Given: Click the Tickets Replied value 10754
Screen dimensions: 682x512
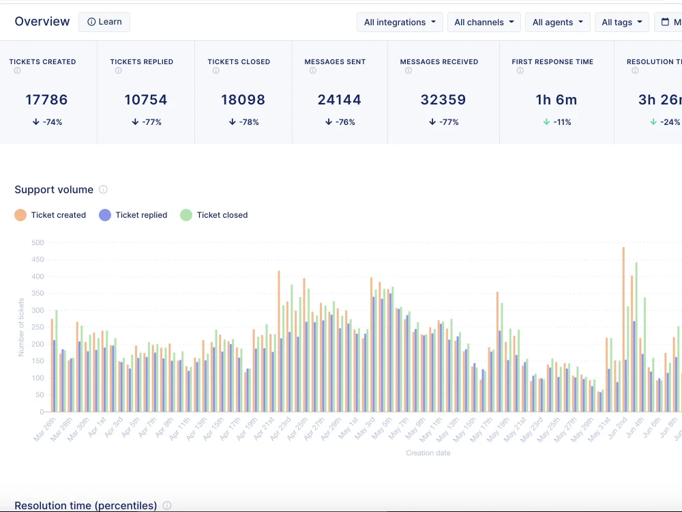Looking at the screenshot, I should point(146,100).
